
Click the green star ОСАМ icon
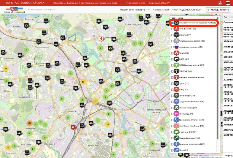tap(176, 65)
